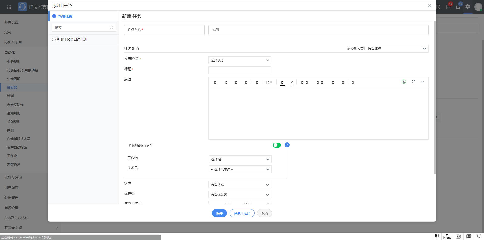Click the 保存 button

pos(219,213)
